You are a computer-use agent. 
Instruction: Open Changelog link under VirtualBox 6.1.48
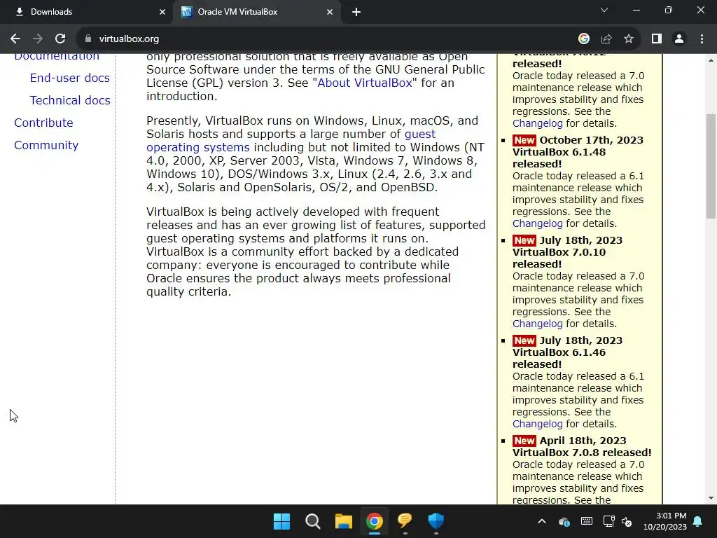(x=537, y=223)
